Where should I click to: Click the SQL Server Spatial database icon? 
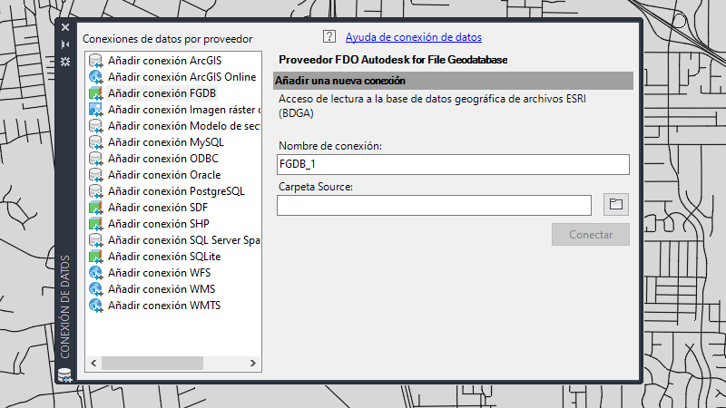coord(96,240)
